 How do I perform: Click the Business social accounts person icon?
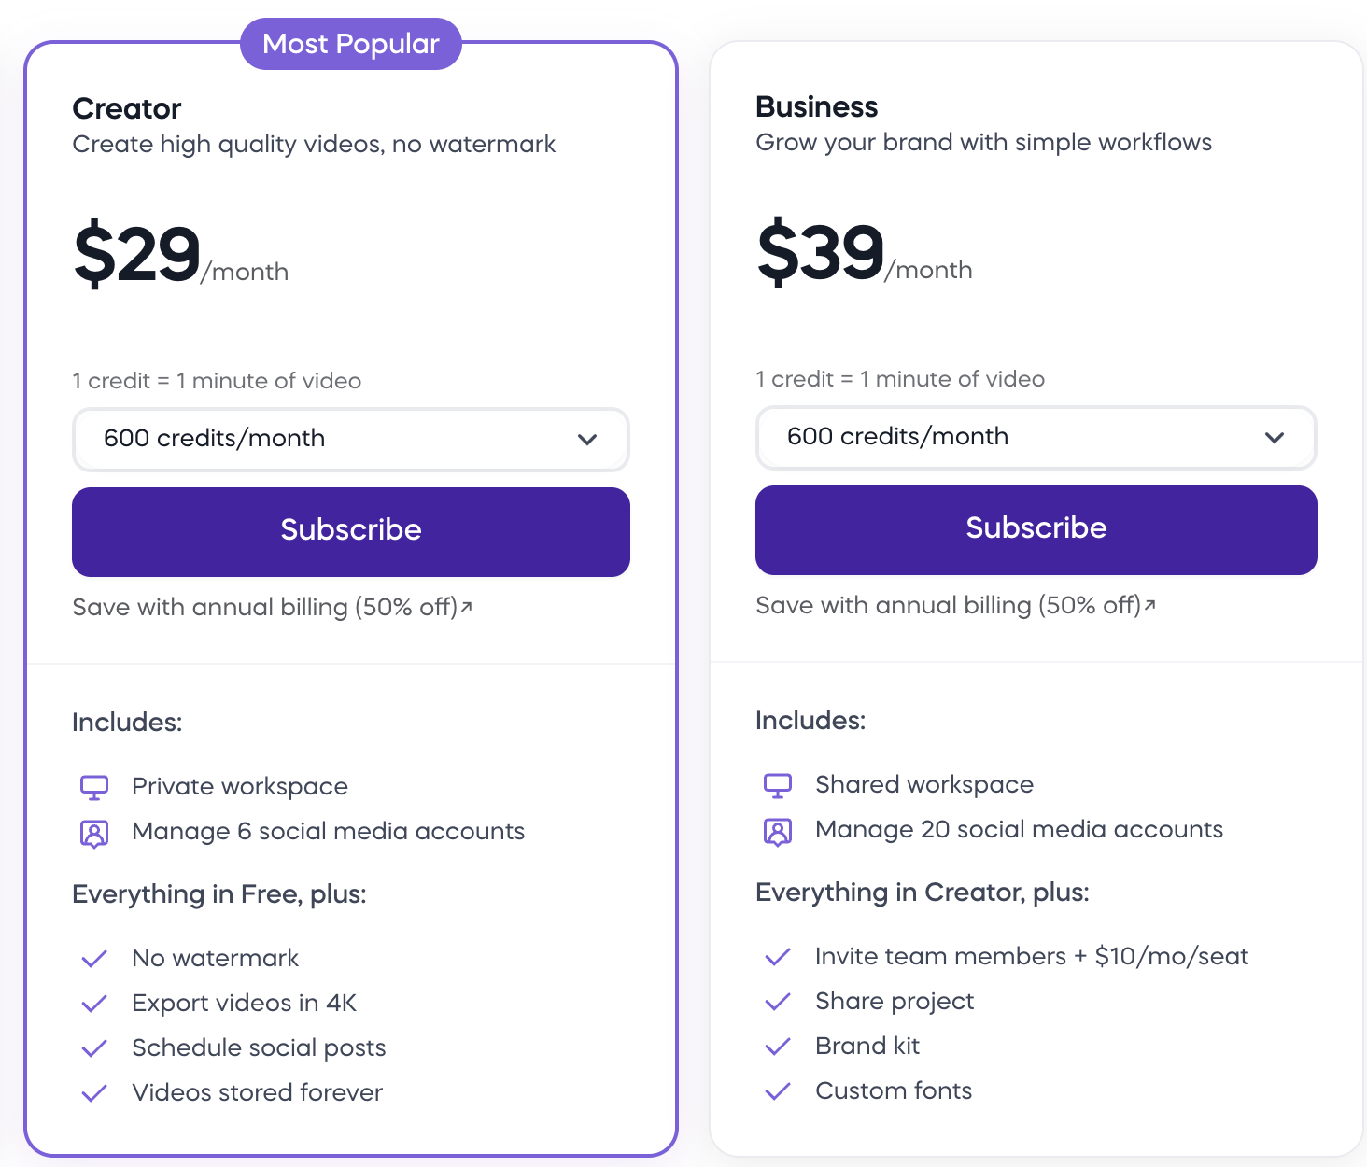coord(778,831)
